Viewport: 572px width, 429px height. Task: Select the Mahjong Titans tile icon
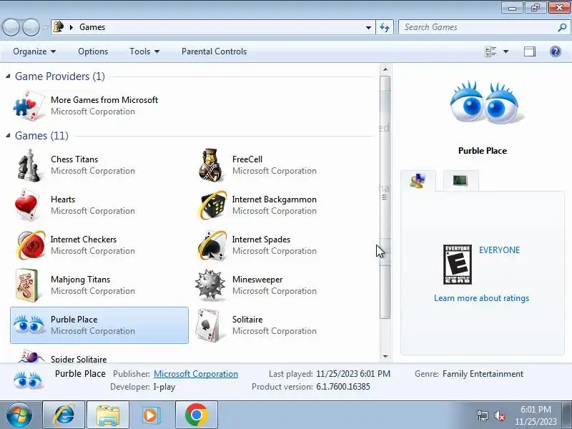coord(27,285)
